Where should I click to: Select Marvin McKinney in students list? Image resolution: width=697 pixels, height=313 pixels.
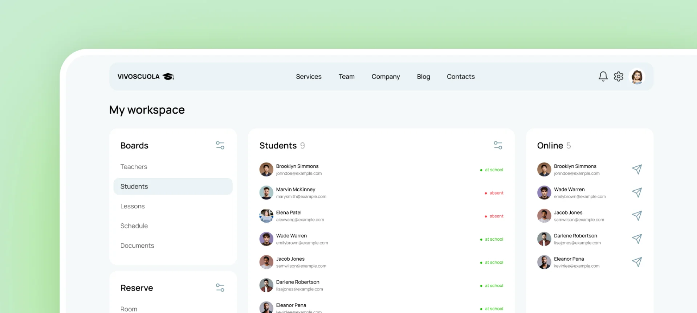(x=295, y=190)
